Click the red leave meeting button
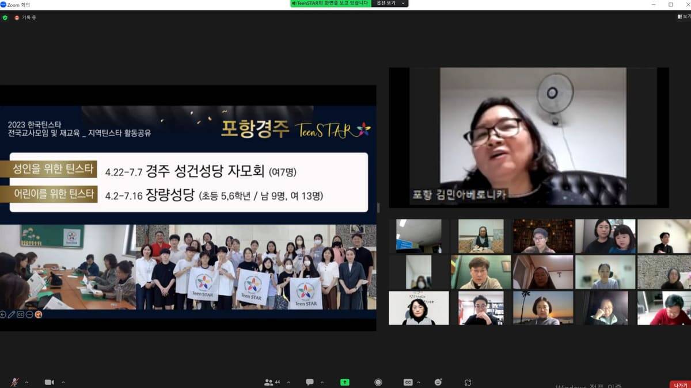Screen dimensions: 691x388 (679, 384)
